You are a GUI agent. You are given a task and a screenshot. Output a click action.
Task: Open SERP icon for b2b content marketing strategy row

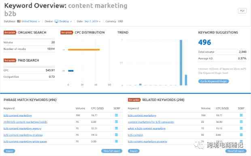tap(116, 135)
